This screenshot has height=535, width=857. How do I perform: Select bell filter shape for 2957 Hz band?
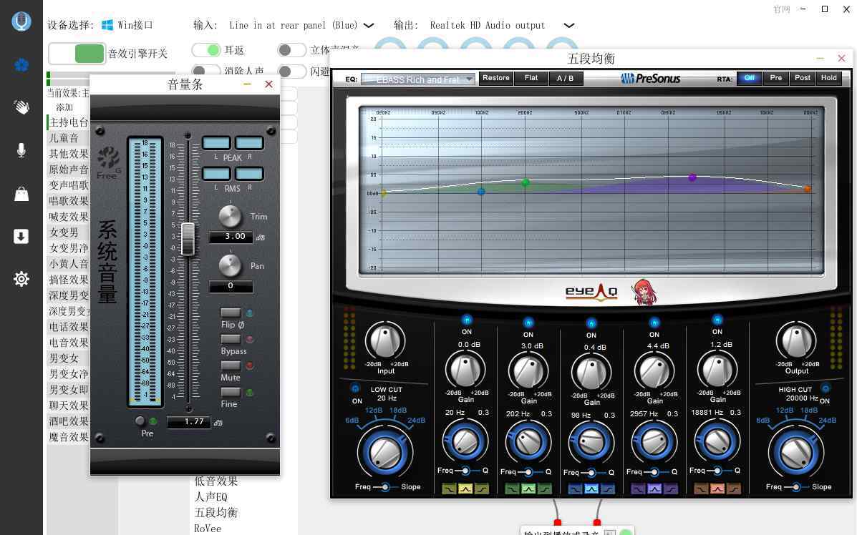click(654, 489)
